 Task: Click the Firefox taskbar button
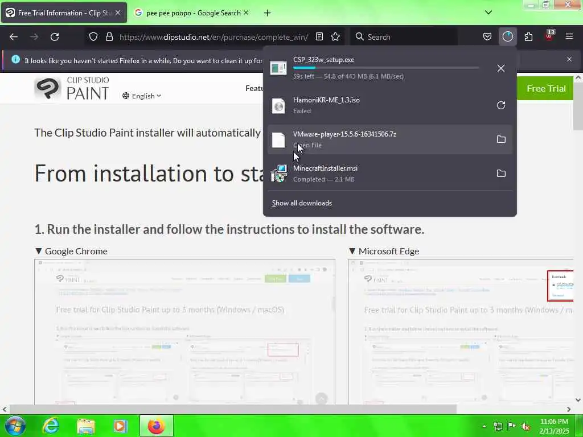156,426
